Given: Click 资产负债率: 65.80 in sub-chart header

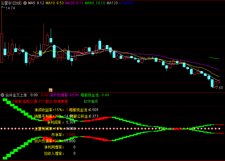Looking at the screenshot, I should (64, 95).
